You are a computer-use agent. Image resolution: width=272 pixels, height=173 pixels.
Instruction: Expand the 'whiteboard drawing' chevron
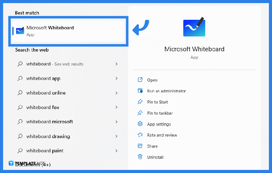click(x=117, y=137)
